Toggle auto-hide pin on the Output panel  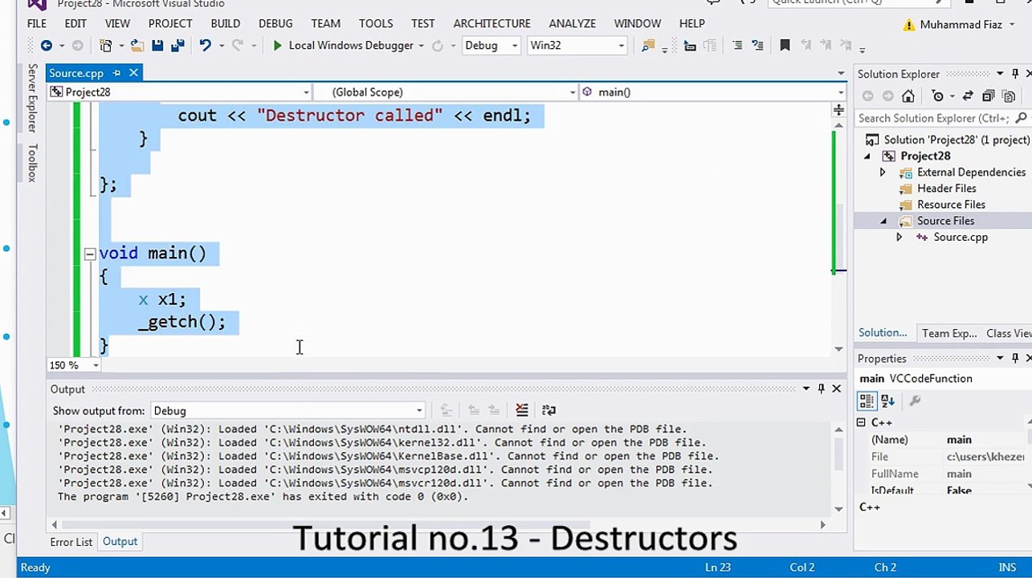tap(821, 389)
